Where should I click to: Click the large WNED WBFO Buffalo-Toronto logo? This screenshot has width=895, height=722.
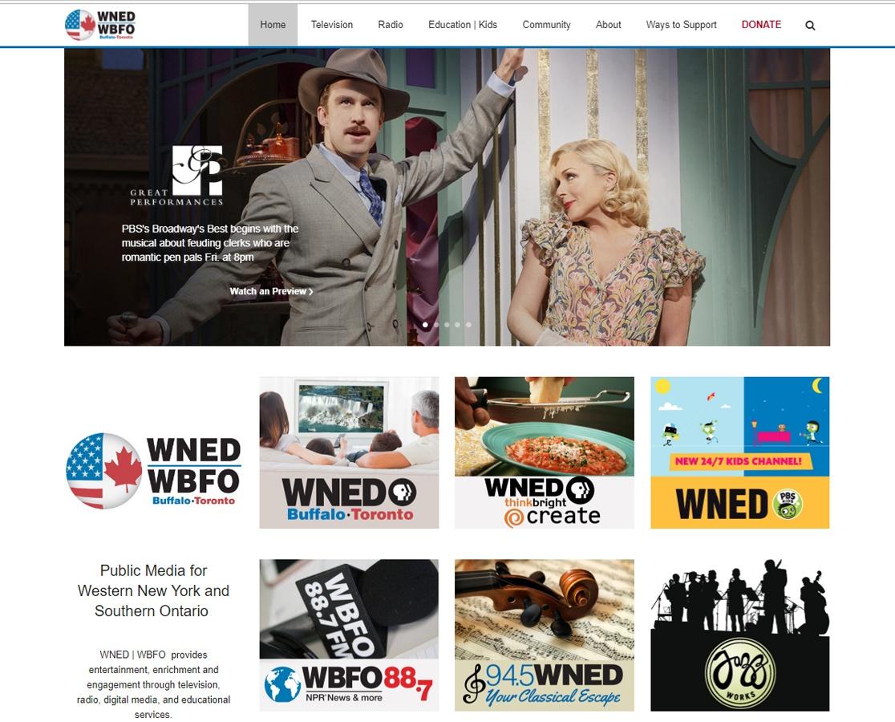pyautogui.click(x=153, y=471)
